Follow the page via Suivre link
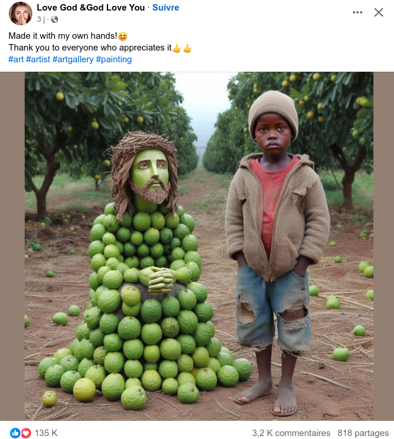Image resolution: width=394 pixels, height=439 pixels. 166,8
